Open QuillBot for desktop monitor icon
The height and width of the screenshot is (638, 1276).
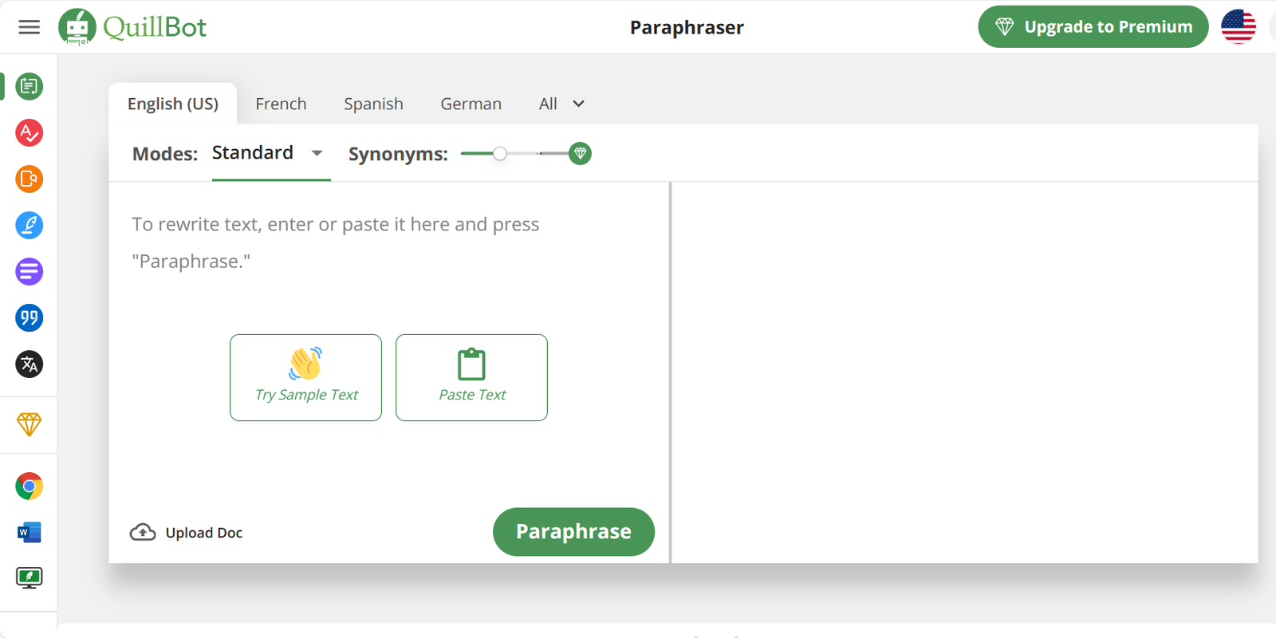click(30, 577)
